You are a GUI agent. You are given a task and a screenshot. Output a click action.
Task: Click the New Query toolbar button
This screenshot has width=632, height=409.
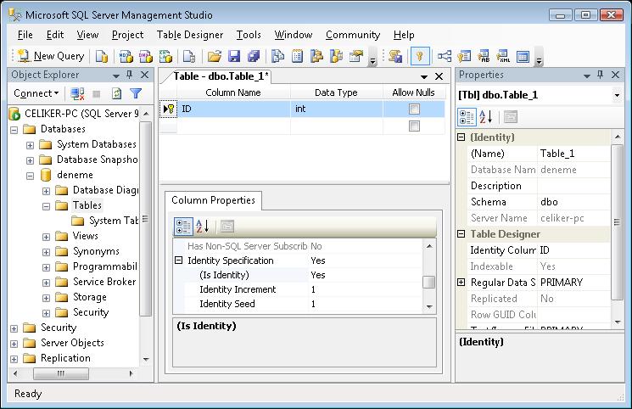point(51,56)
